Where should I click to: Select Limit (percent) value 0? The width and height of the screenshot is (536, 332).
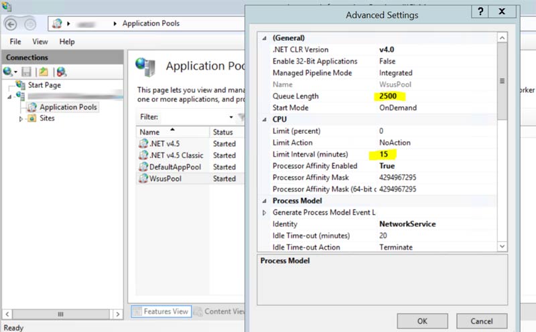(x=381, y=131)
